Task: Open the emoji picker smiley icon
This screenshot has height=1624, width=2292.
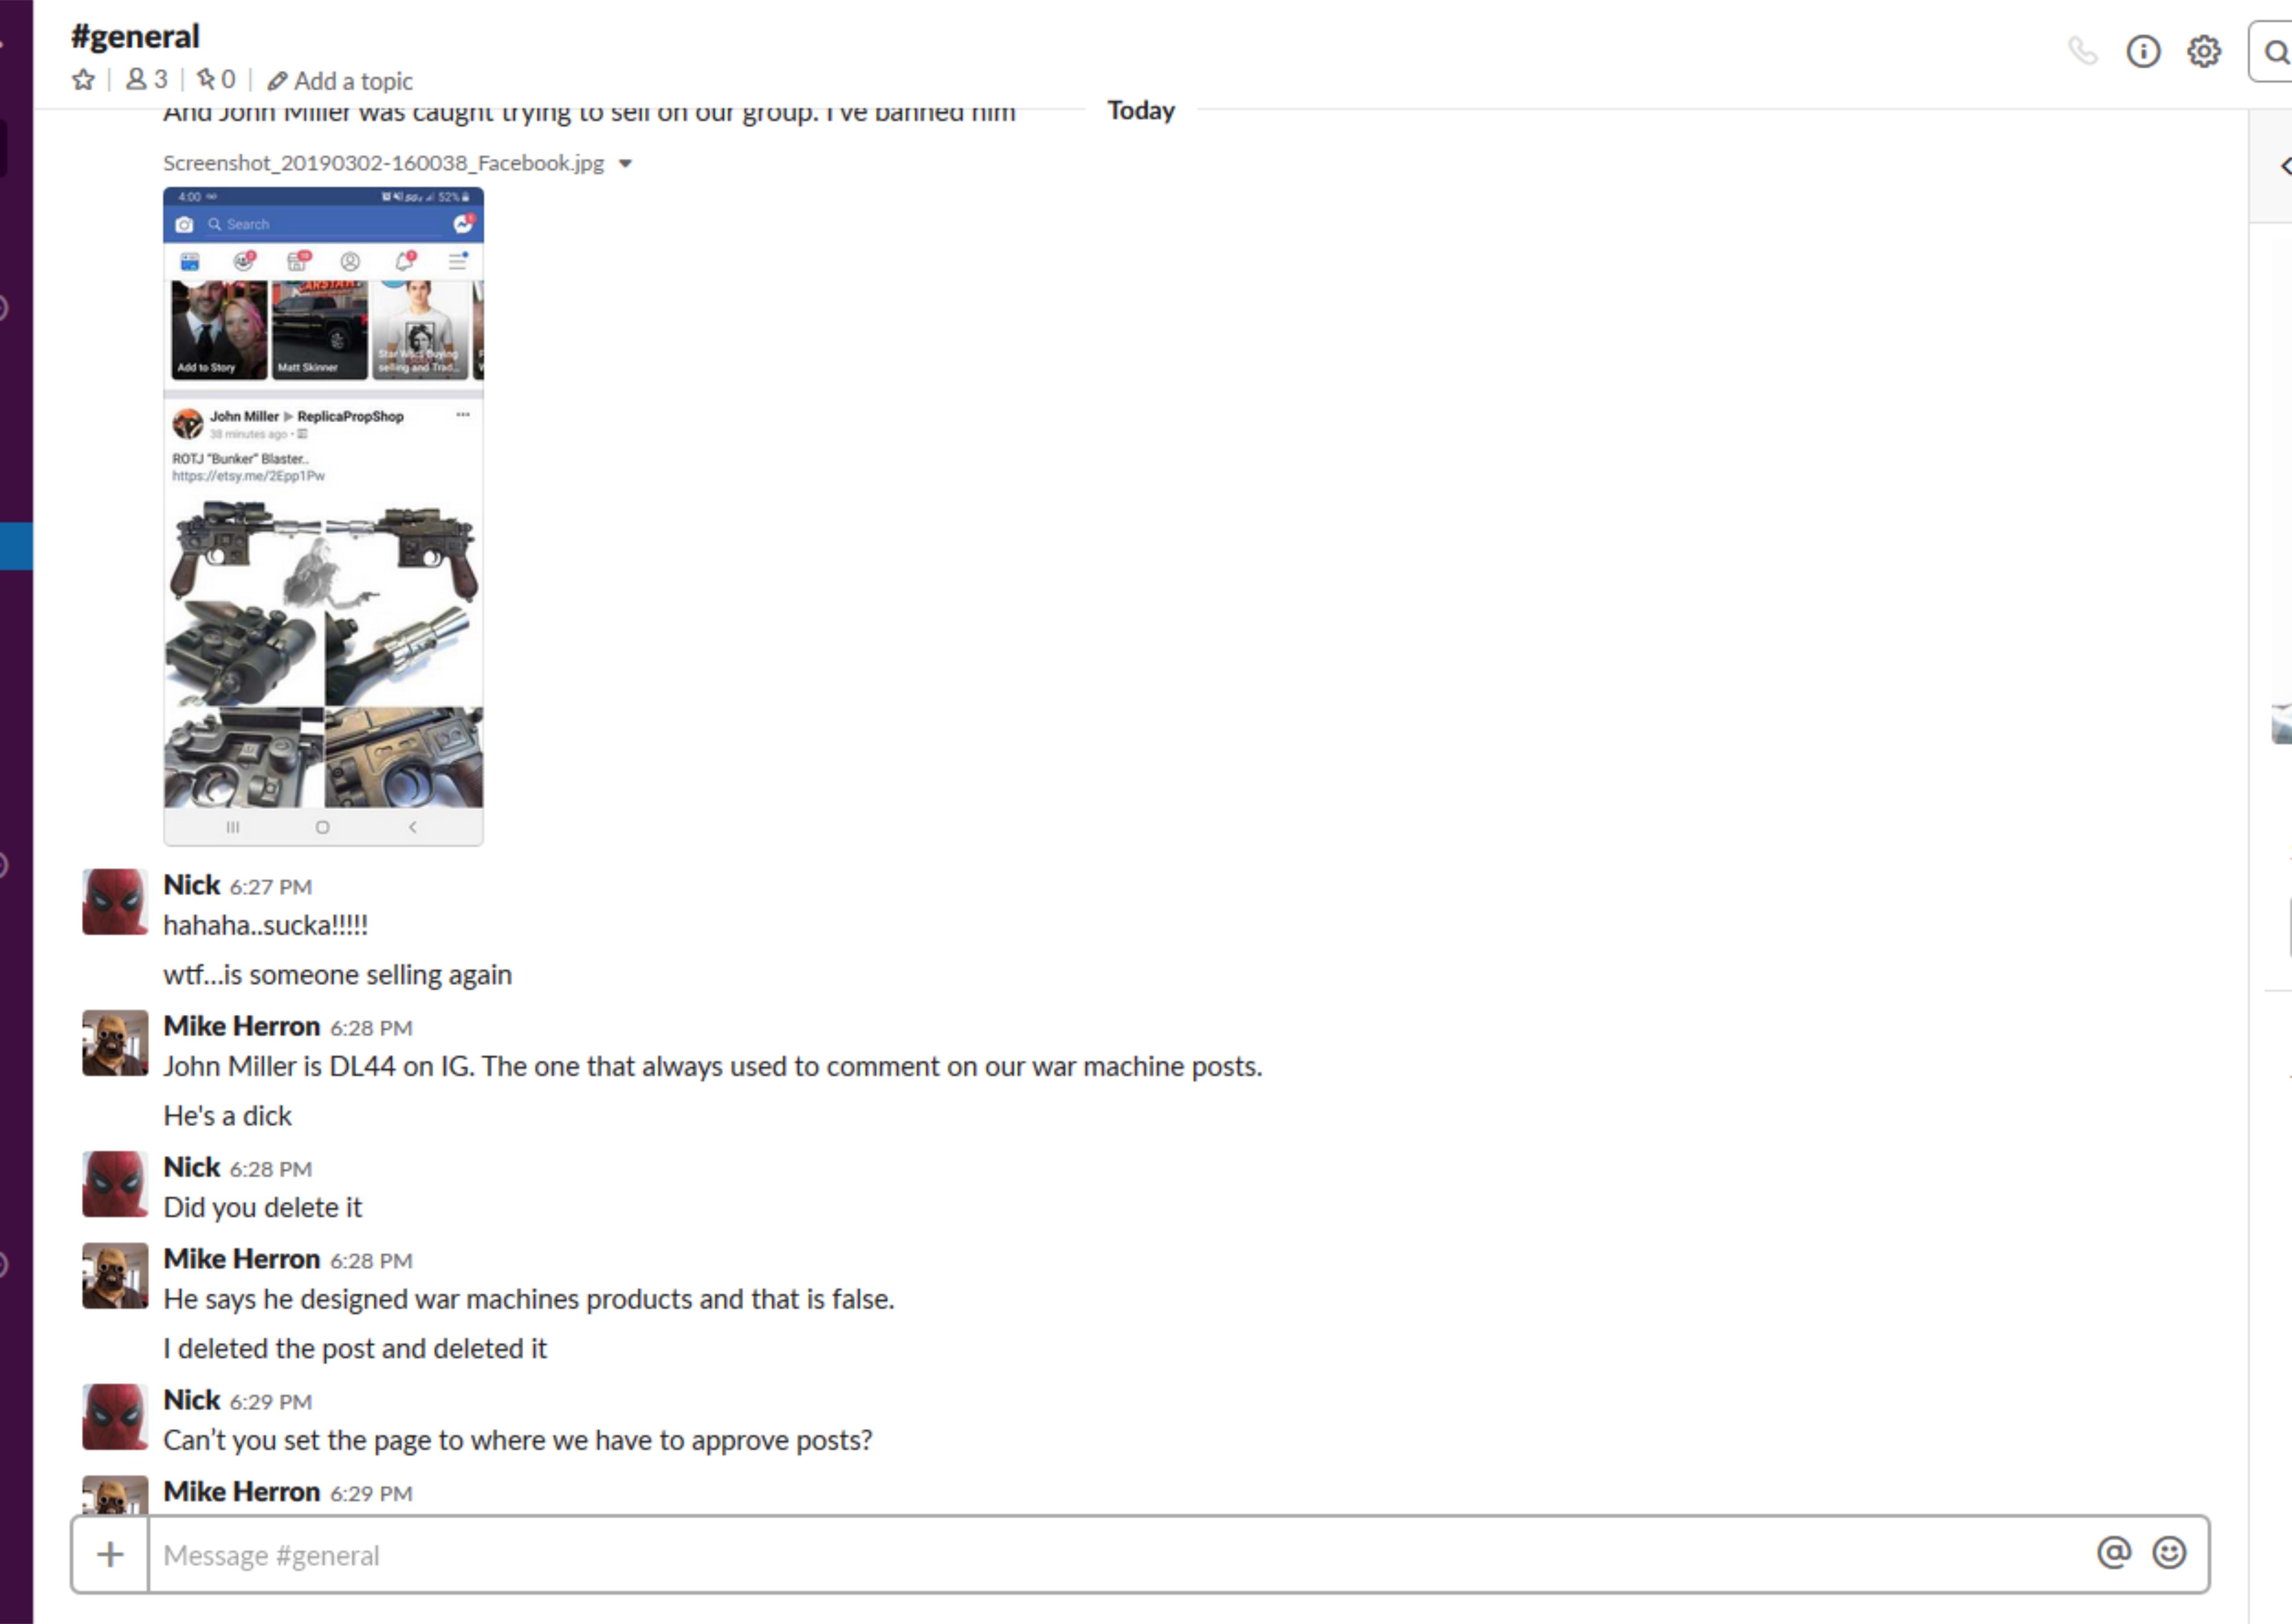Action: click(2169, 1553)
